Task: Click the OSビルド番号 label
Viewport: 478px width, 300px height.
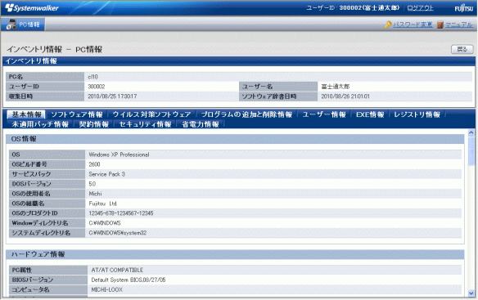Action: [x=29, y=164]
